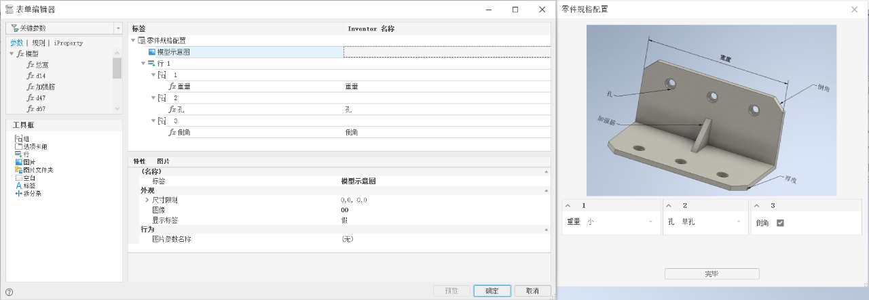Click the bracket model image in preview
Viewport: 869px width, 300px height.
(711, 110)
